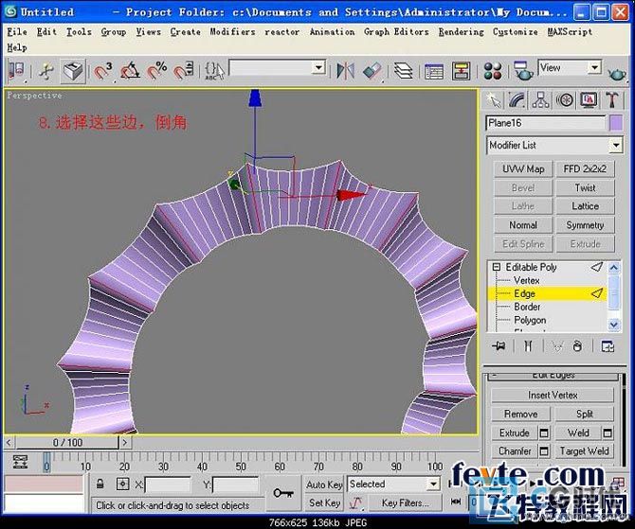Apply the Symmetry modifier
The width and height of the screenshot is (635, 529).
pyautogui.click(x=585, y=225)
